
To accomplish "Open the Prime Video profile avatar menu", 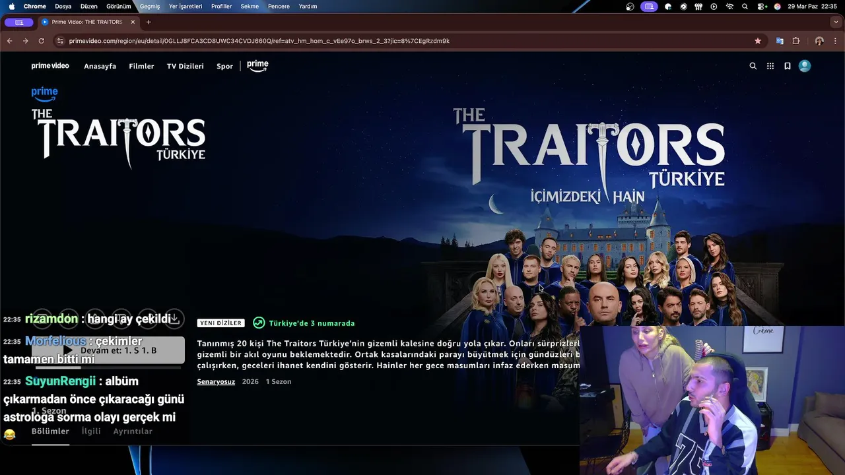I will click(x=805, y=66).
